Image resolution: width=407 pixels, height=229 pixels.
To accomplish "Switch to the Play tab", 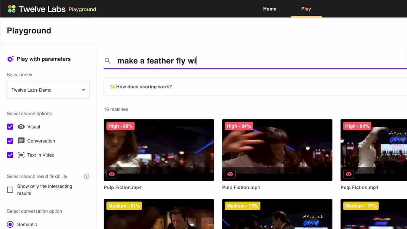I will 306,9.
